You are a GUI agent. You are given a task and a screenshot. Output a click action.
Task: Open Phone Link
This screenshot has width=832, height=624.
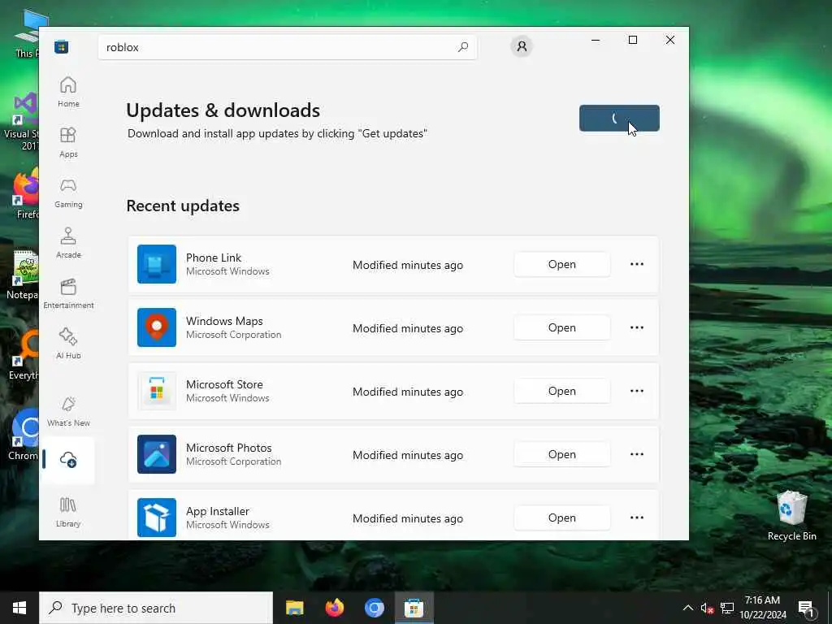(x=562, y=264)
